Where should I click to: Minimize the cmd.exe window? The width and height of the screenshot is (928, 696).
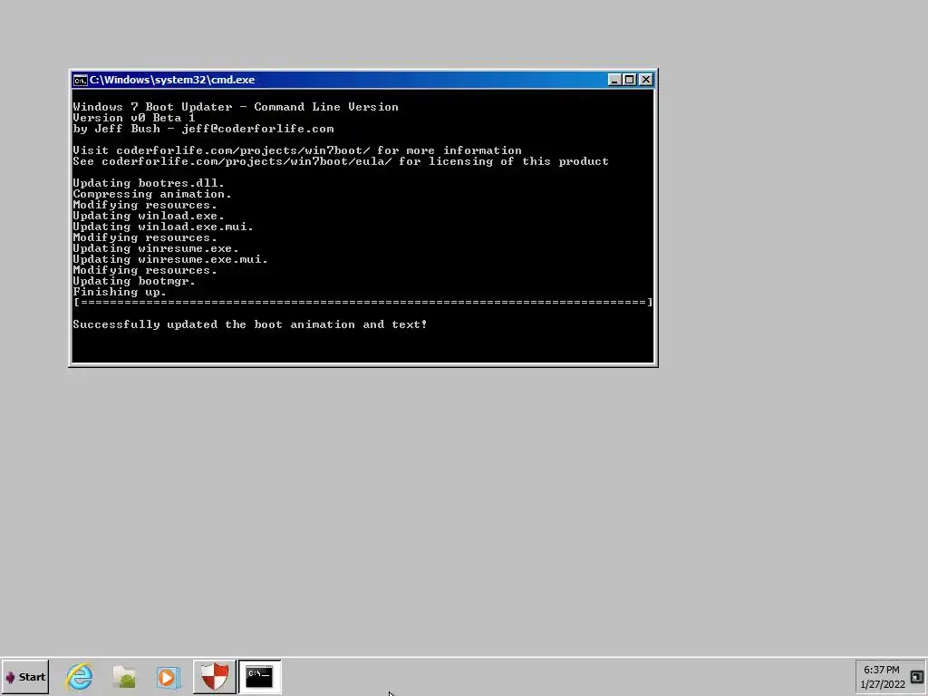click(615, 80)
